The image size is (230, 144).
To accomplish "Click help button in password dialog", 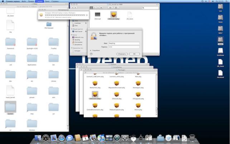I will (91, 54).
